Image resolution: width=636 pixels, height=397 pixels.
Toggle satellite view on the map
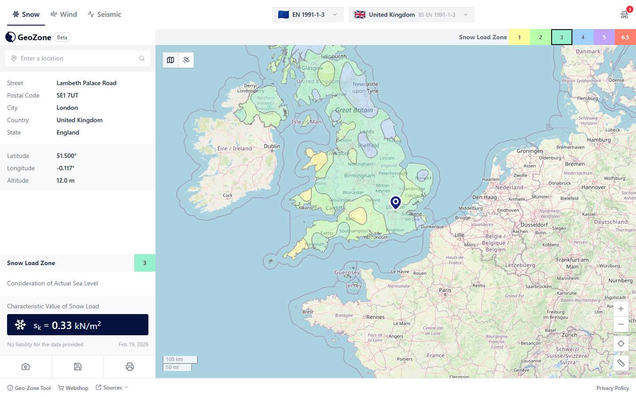coord(186,60)
